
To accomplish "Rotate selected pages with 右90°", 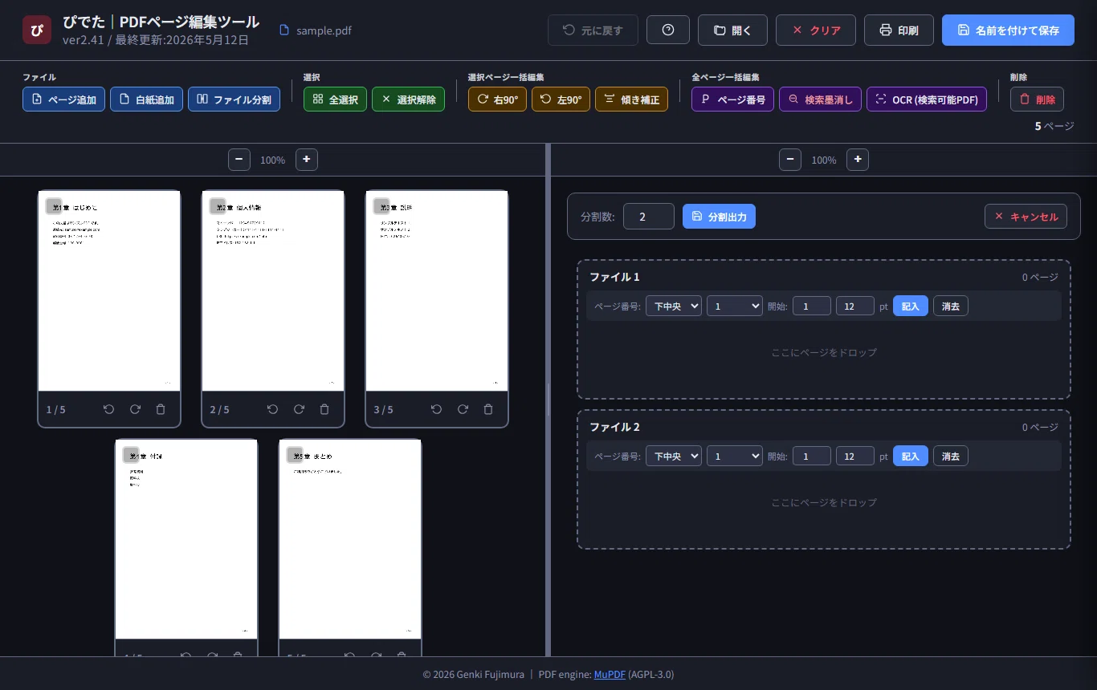I will click(x=497, y=99).
